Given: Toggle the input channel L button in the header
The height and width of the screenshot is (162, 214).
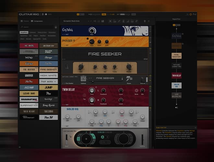Looking at the screenshot, I should 78,14.
